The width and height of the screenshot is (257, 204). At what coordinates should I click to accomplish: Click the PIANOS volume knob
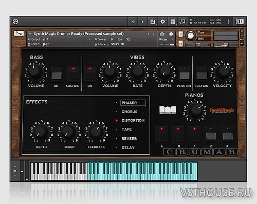point(195,110)
